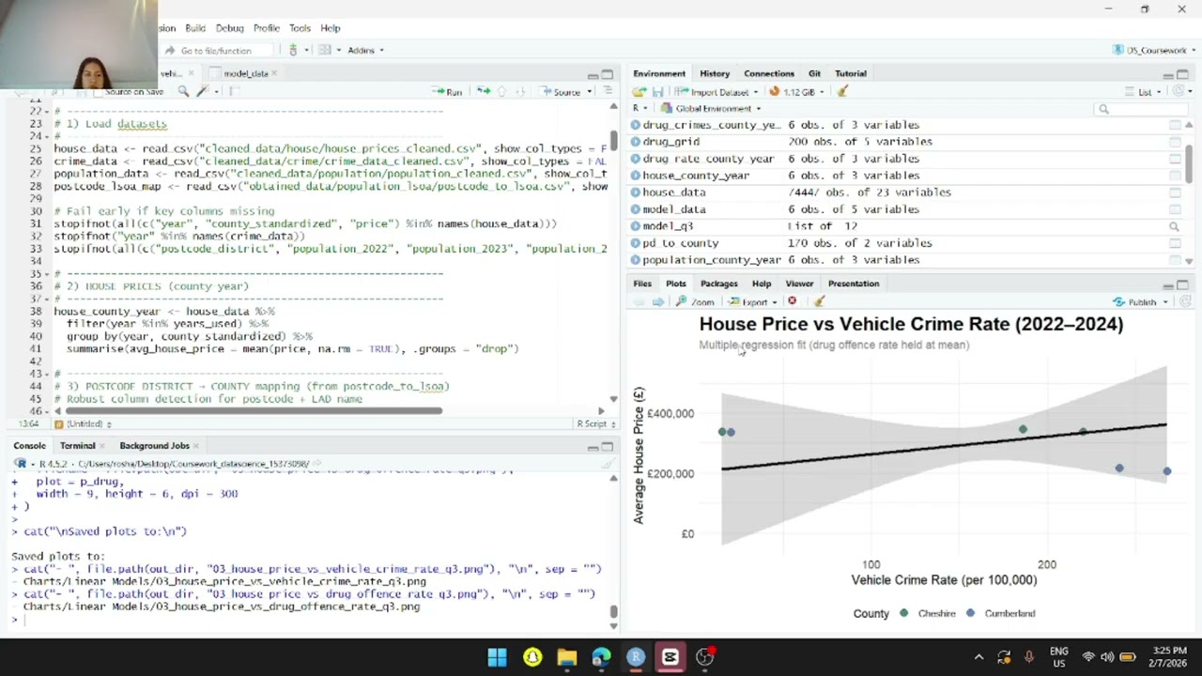Switch to the Git tab
The height and width of the screenshot is (676, 1202).
(814, 73)
